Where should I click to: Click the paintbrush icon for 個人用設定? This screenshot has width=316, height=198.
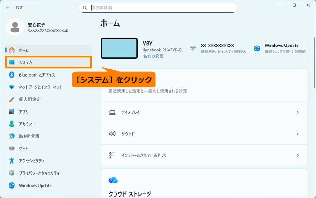pos(12,99)
